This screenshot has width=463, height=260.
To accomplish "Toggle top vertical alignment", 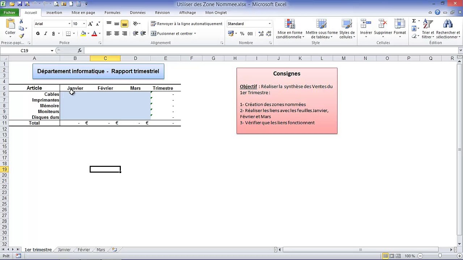I will coord(109,24).
